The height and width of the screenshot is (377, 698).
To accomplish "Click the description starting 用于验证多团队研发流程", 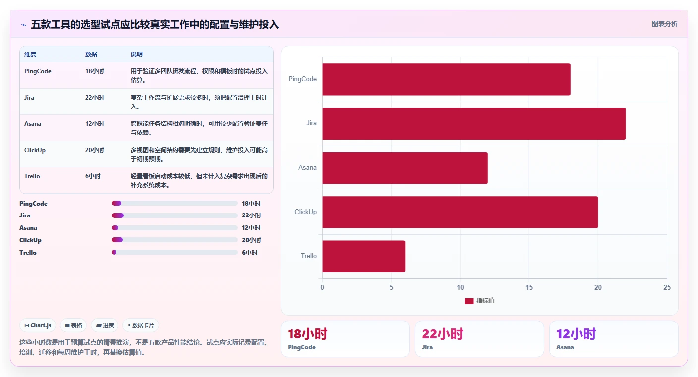I will point(199,75).
